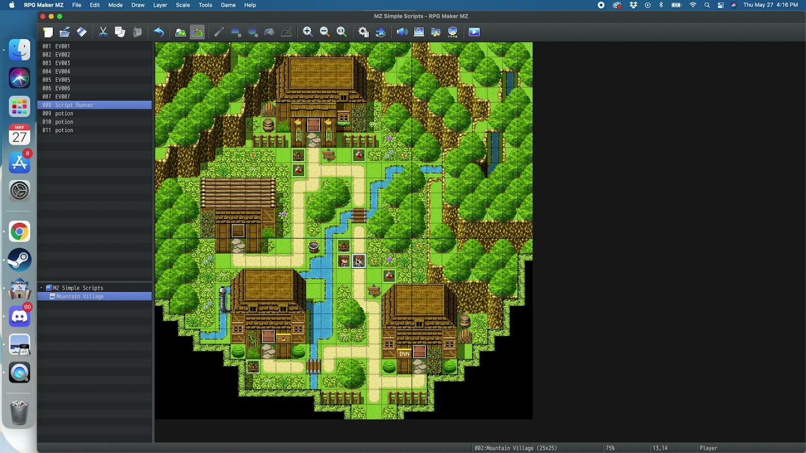Open Spotlight search in the menu bar
Image resolution: width=806 pixels, height=453 pixels.
(x=707, y=5)
